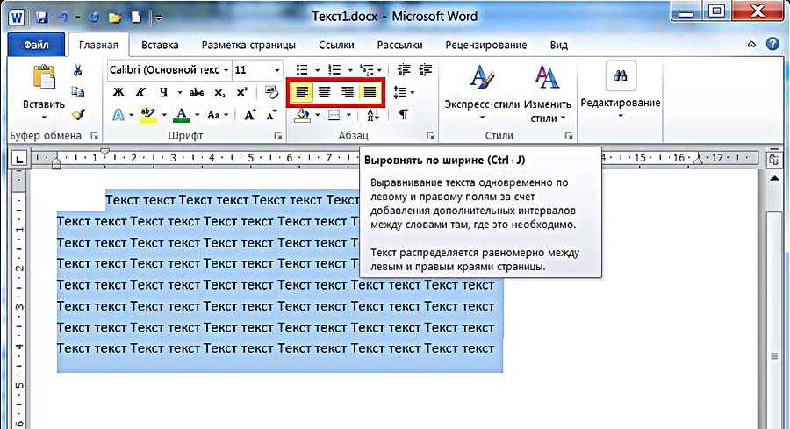Click the tab selector at ruler corner
Image resolution: width=790 pixels, height=429 pixels.
pos(18,159)
